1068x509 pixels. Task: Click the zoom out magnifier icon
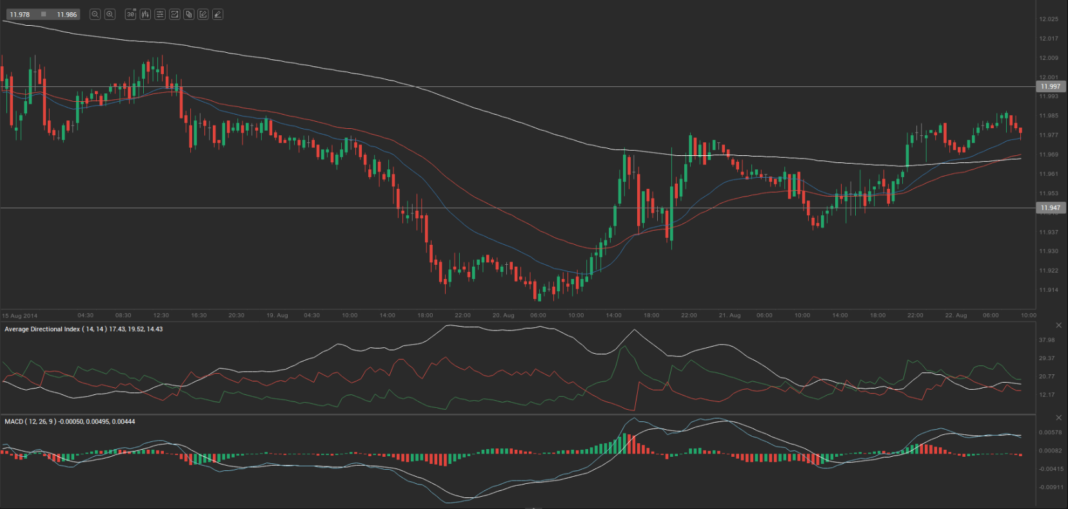[95, 14]
